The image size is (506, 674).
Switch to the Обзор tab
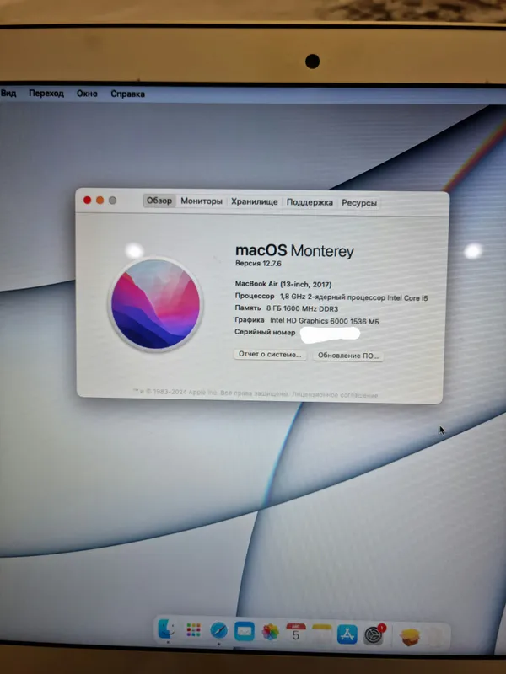159,201
